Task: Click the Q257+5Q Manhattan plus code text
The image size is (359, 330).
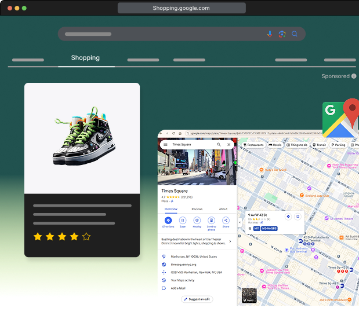Action: point(197,273)
